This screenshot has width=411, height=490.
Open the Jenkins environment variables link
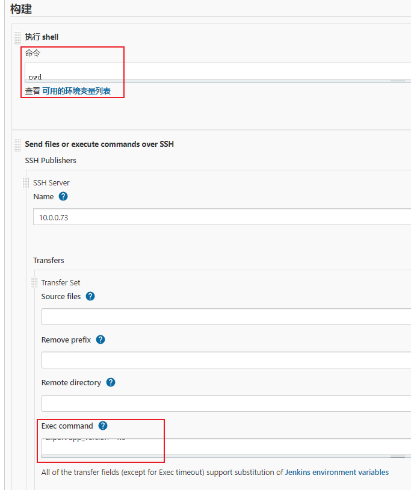(336, 473)
